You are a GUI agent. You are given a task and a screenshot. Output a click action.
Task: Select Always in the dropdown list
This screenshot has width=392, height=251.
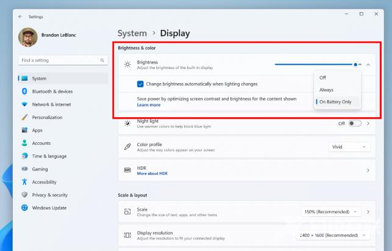pos(337,90)
